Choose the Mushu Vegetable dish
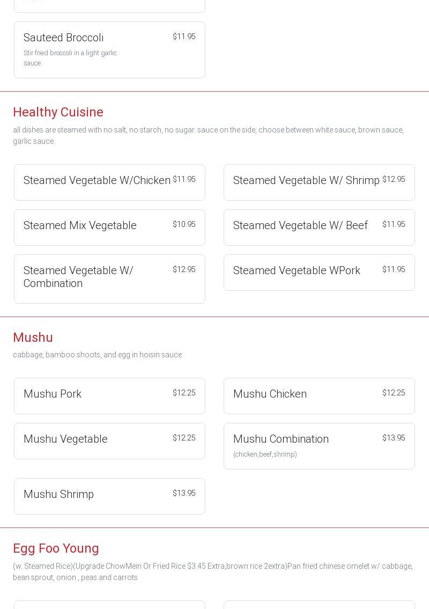Viewport: 429px width, 609px height. (109, 441)
